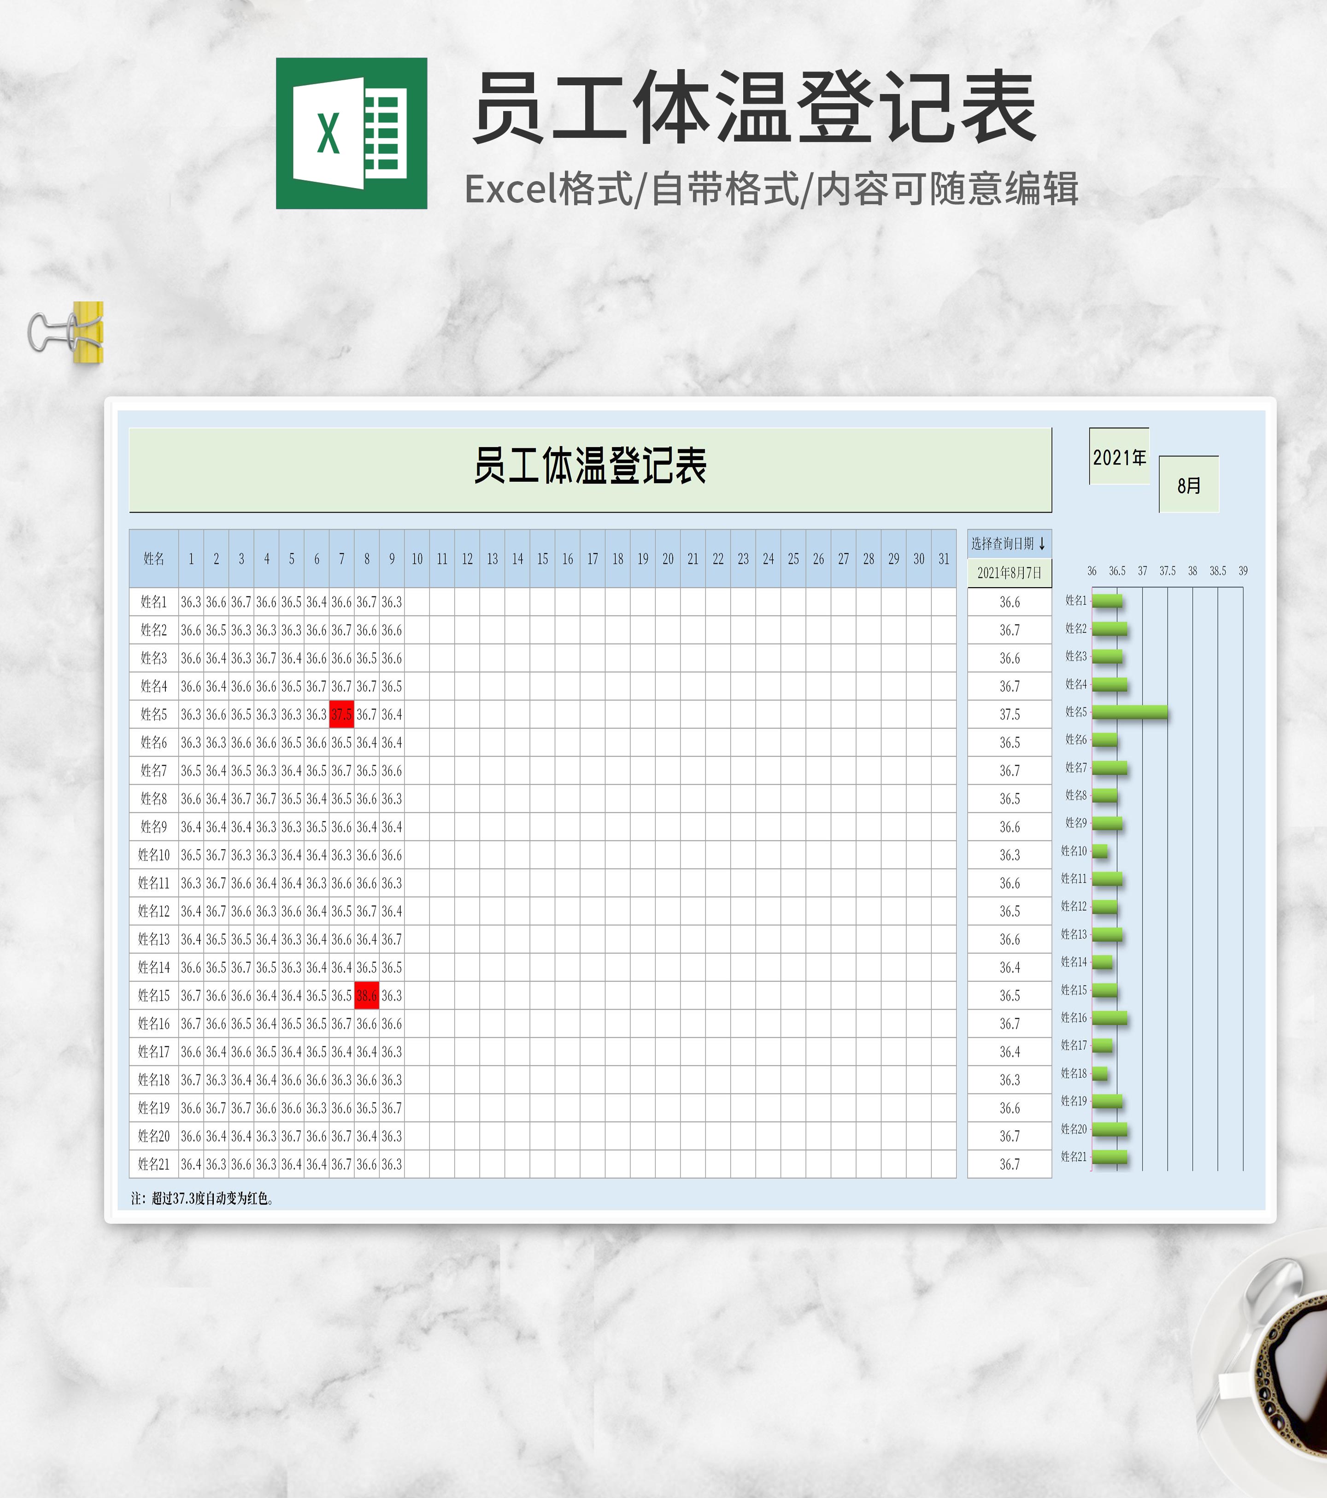Open the 2021年8月7日 date selector

point(1009,573)
